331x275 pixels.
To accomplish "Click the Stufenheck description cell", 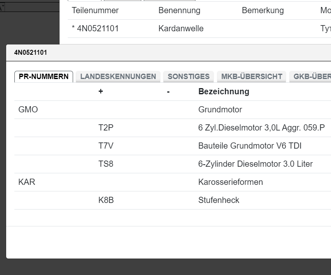I will point(218,200).
